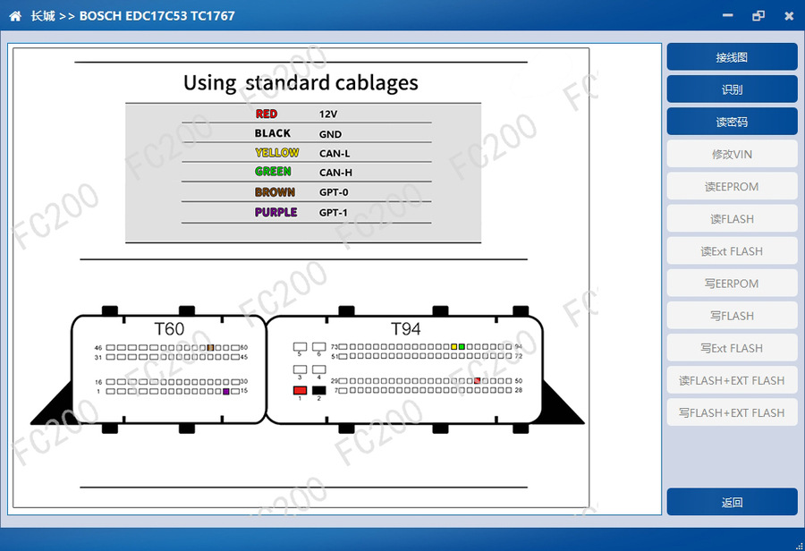Click the 长城 breadcrumb in title
805x551 pixels.
[x=43, y=16]
